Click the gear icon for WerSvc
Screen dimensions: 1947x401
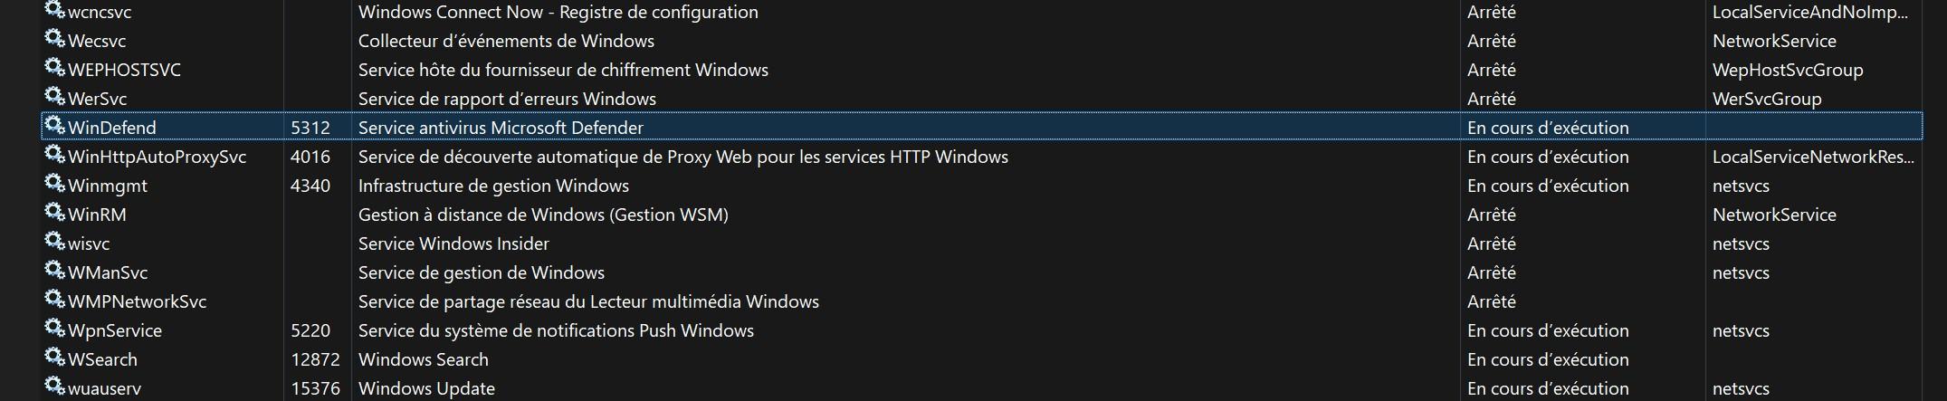(55, 97)
